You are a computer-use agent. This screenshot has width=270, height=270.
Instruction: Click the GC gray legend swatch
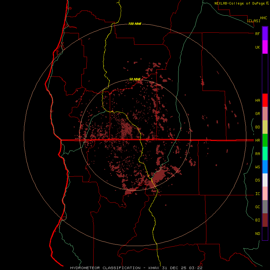click(265, 207)
